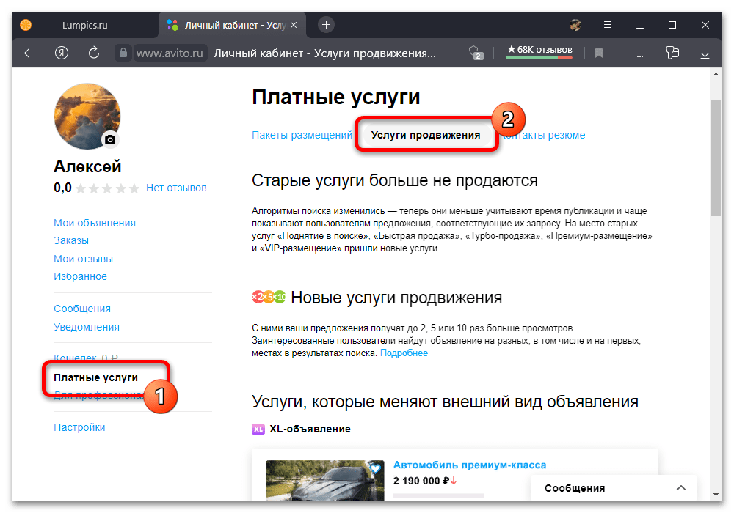Click the 2 190 000 ₽ price text
This screenshot has width=734, height=513.
click(421, 481)
